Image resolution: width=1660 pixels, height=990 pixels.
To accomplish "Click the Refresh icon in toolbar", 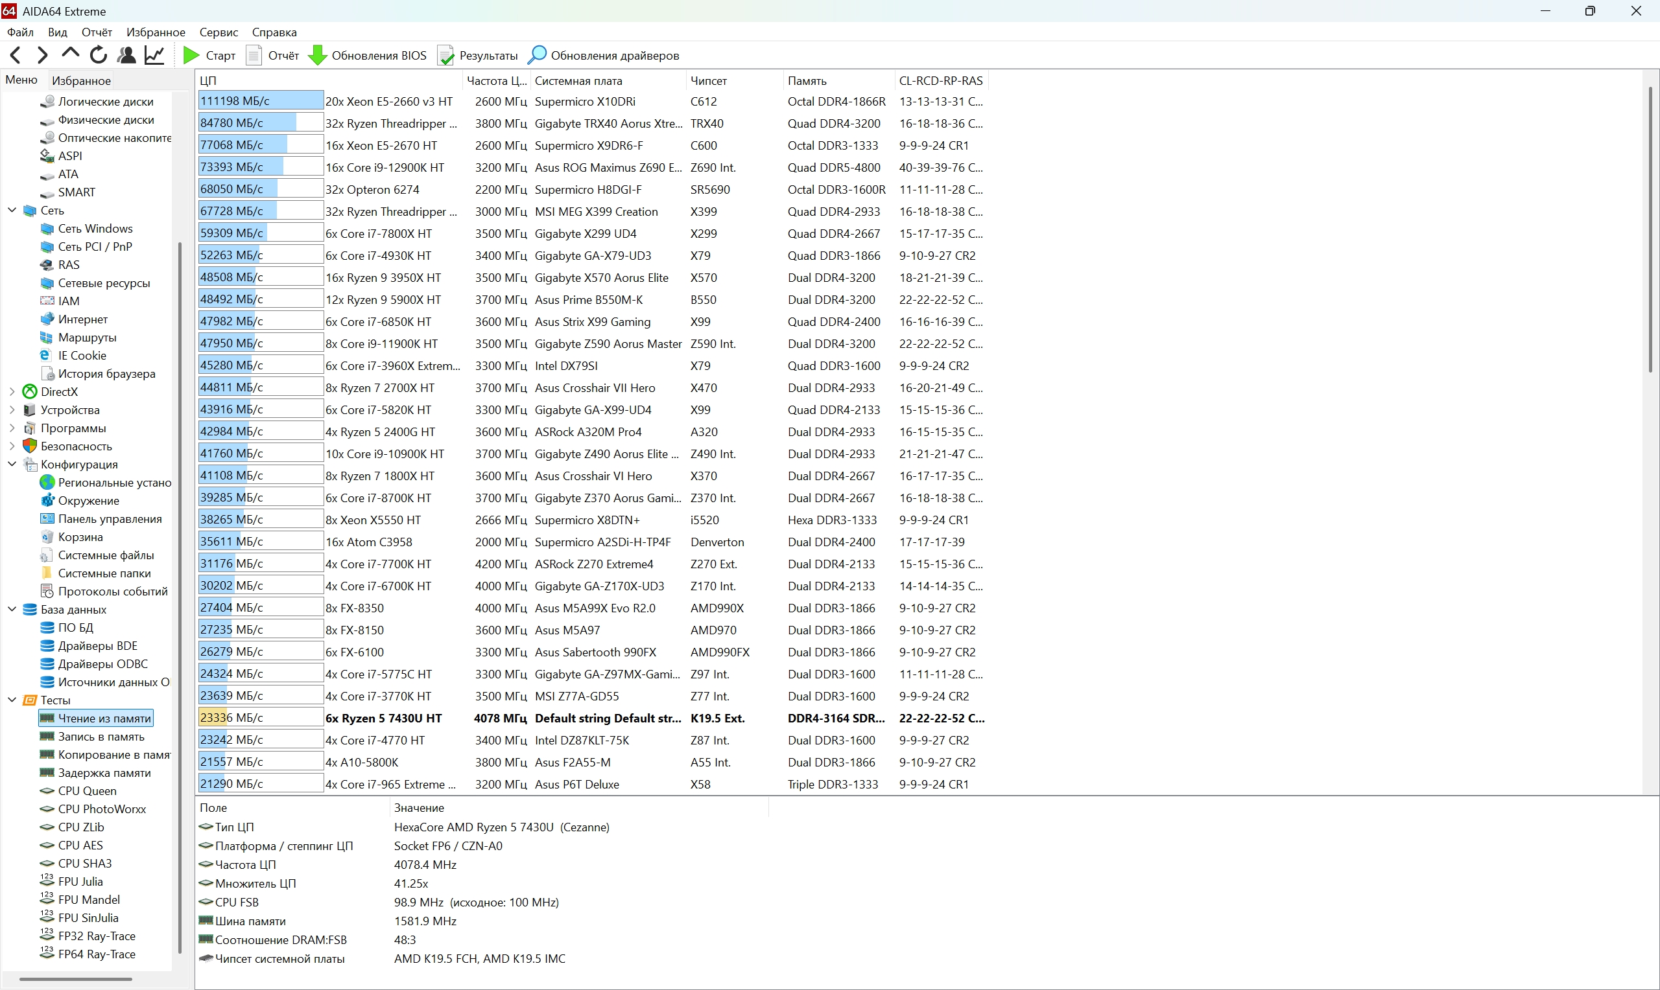I will click(98, 55).
